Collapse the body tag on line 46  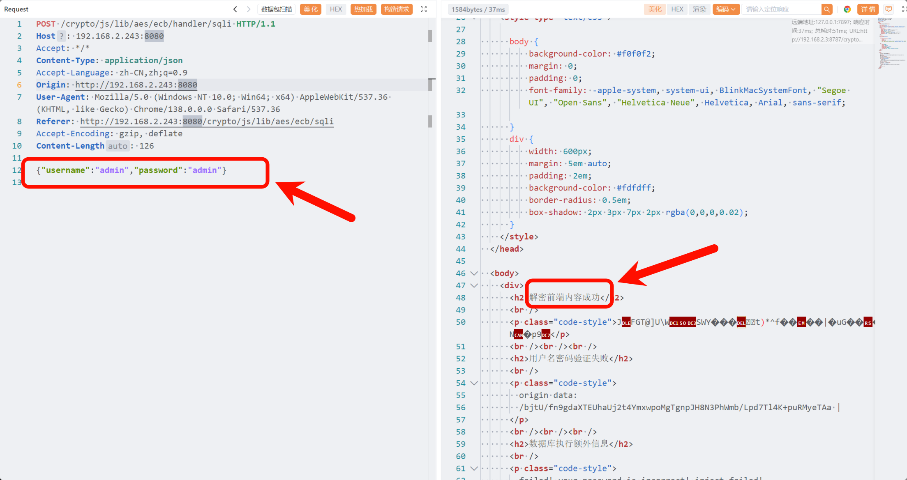(x=474, y=273)
